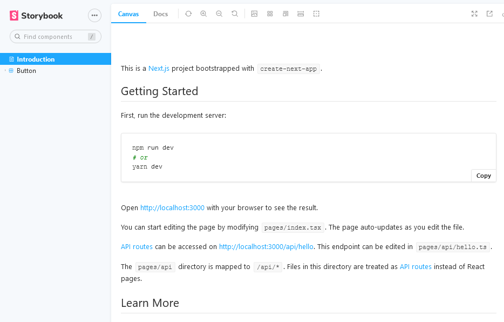Open canvas in new tab icon
Screen dimensions: 504x322
point(489,14)
